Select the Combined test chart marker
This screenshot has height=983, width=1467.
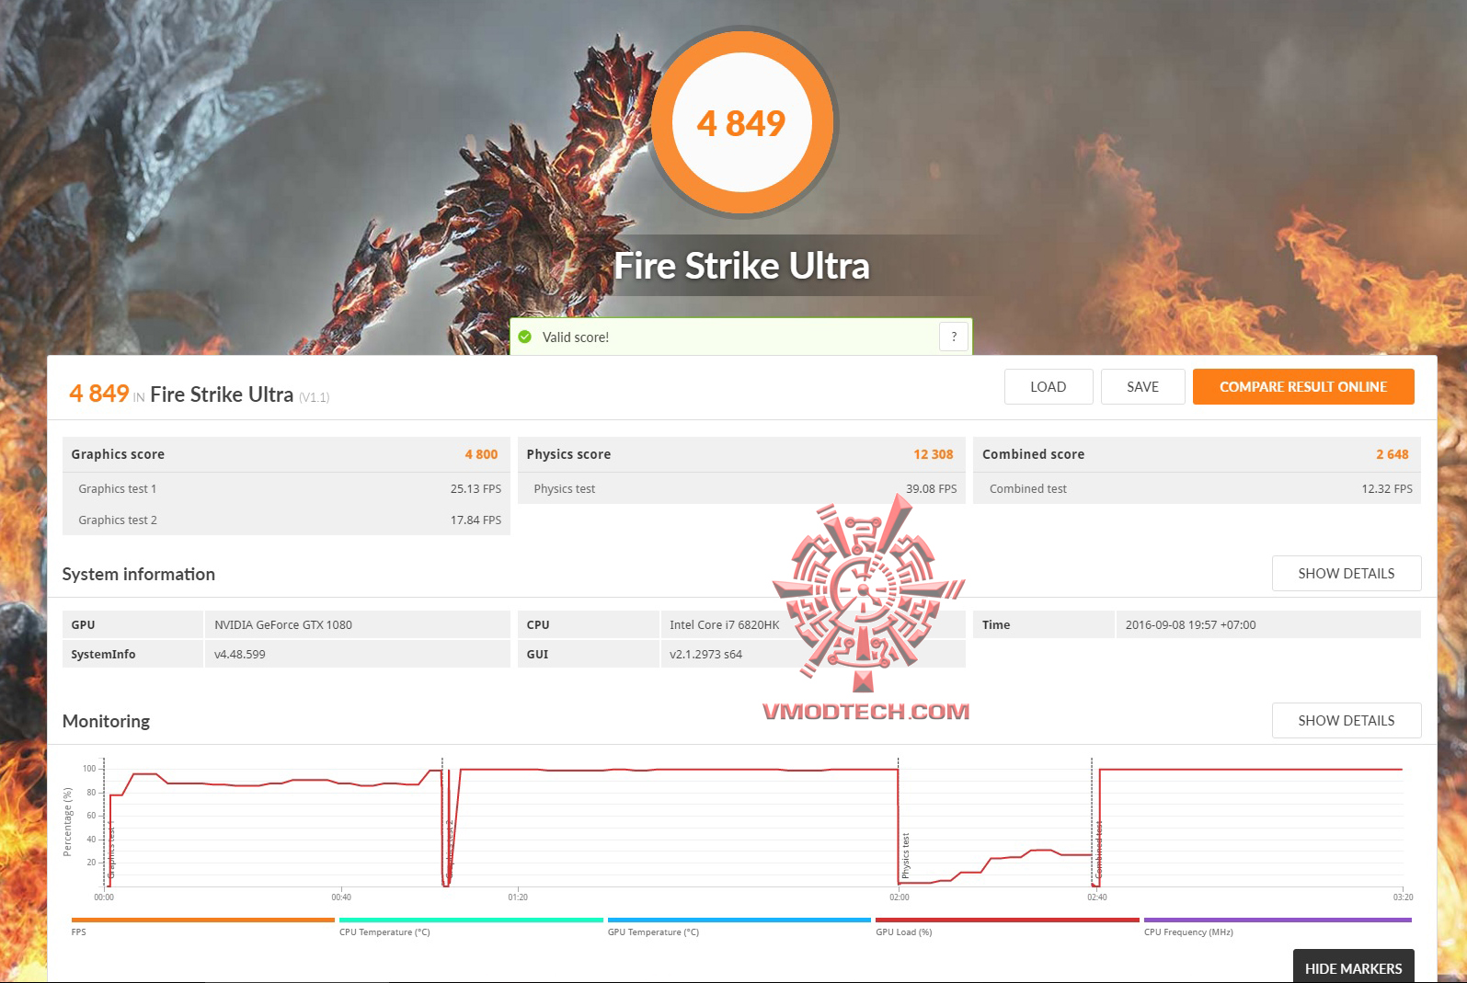point(1098,850)
